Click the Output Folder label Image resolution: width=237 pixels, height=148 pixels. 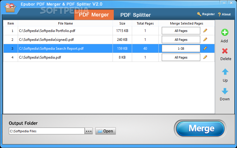tap(23, 123)
